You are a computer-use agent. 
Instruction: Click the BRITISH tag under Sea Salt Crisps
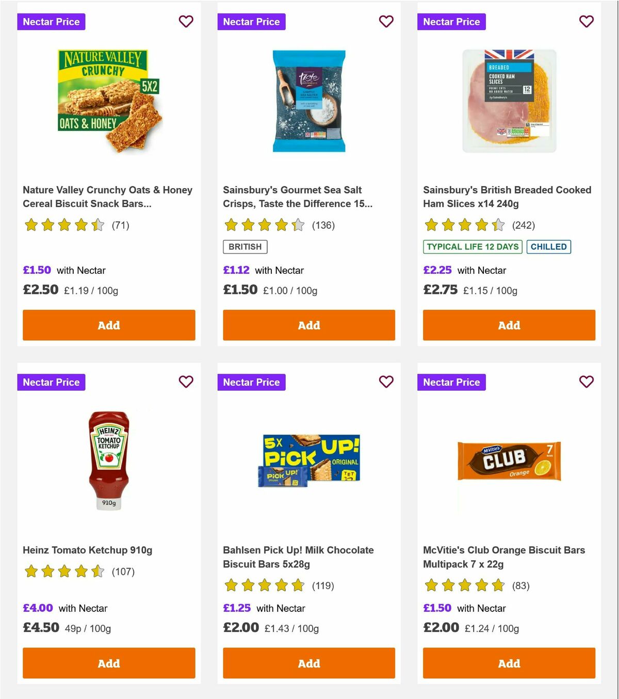coord(245,247)
